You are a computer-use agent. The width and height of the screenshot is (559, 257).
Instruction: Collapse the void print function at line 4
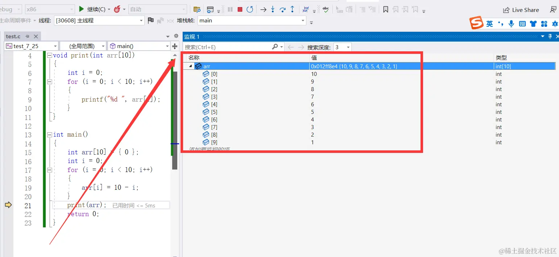50,55
